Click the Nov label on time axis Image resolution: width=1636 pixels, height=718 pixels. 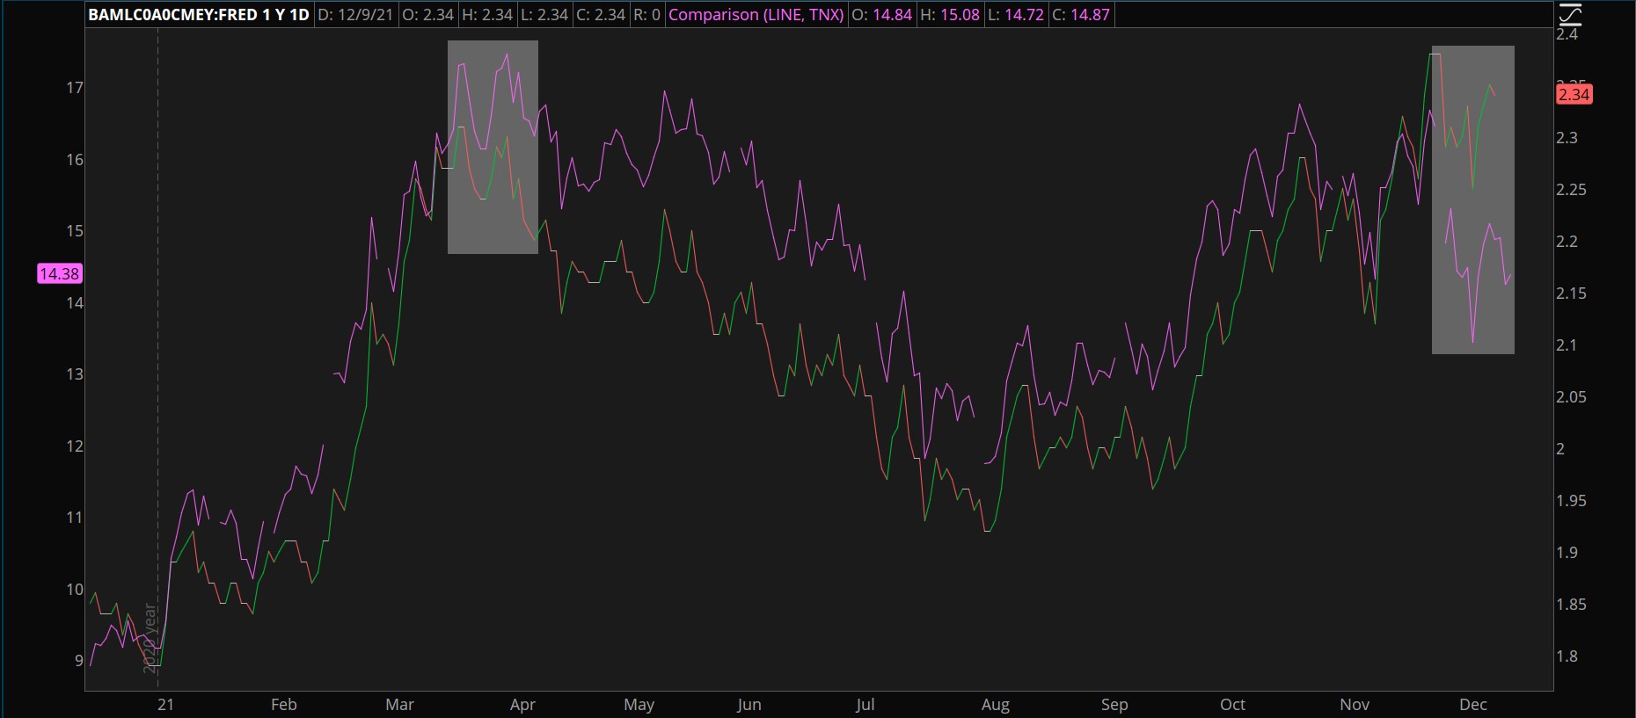[1355, 704]
